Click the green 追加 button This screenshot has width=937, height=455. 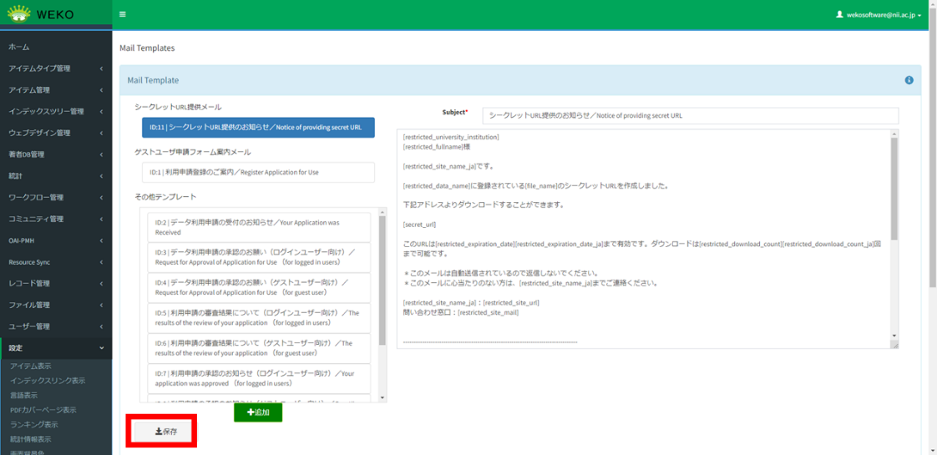click(258, 412)
